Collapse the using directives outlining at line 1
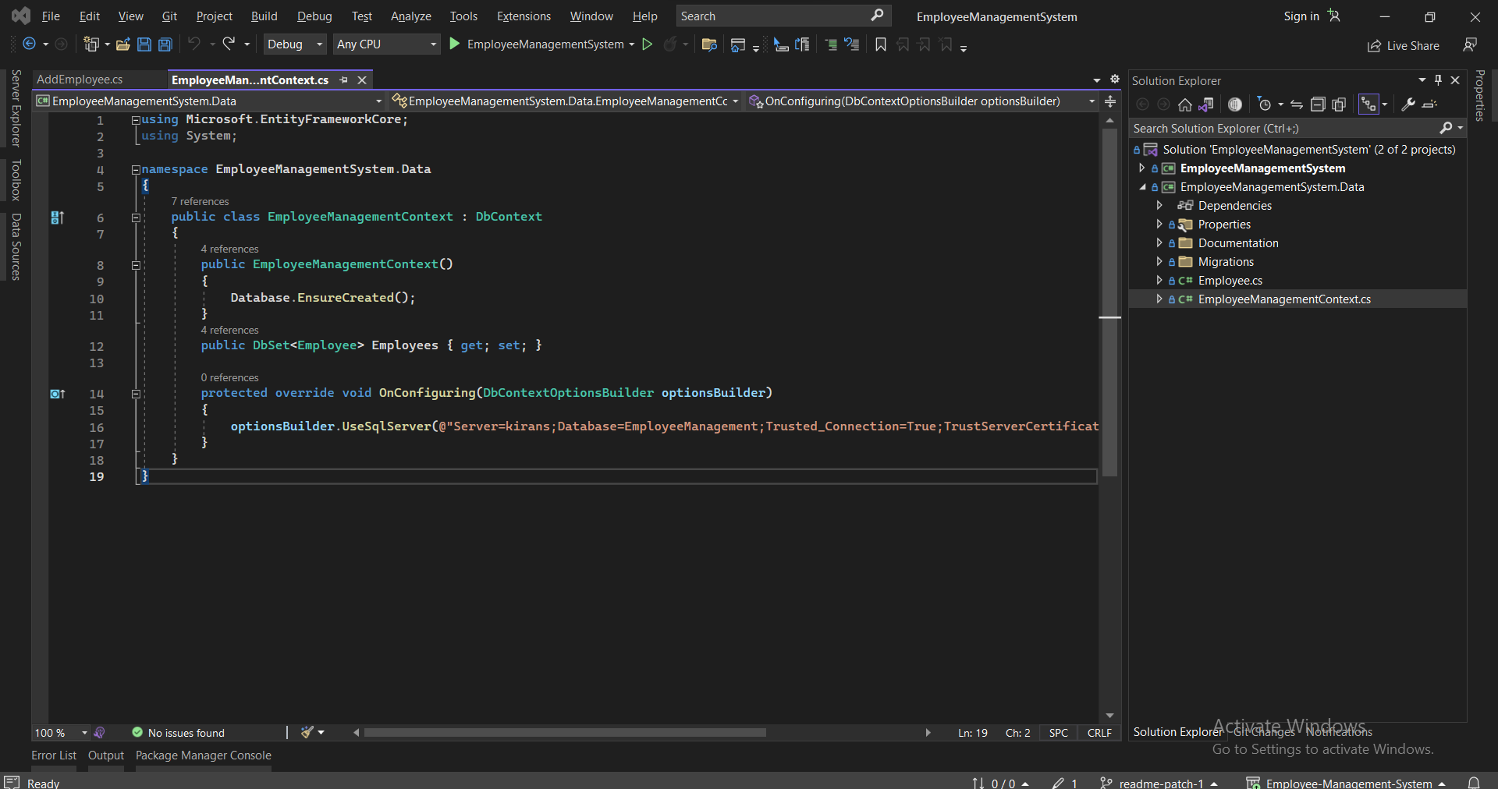This screenshot has width=1498, height=789. [136, 120]
